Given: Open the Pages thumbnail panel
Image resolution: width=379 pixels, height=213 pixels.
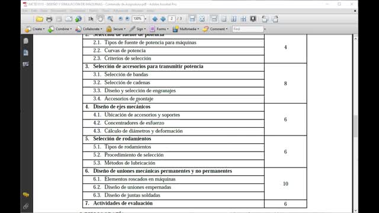Looking at the screenshot, I should click(26, 41).
